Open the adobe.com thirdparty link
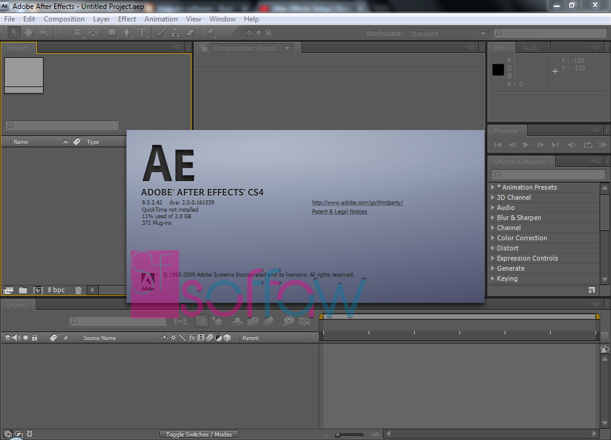 [357, 203]
